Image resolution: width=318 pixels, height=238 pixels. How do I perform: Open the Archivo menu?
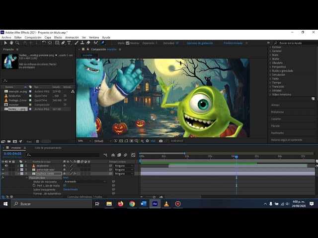coord(6,38)
